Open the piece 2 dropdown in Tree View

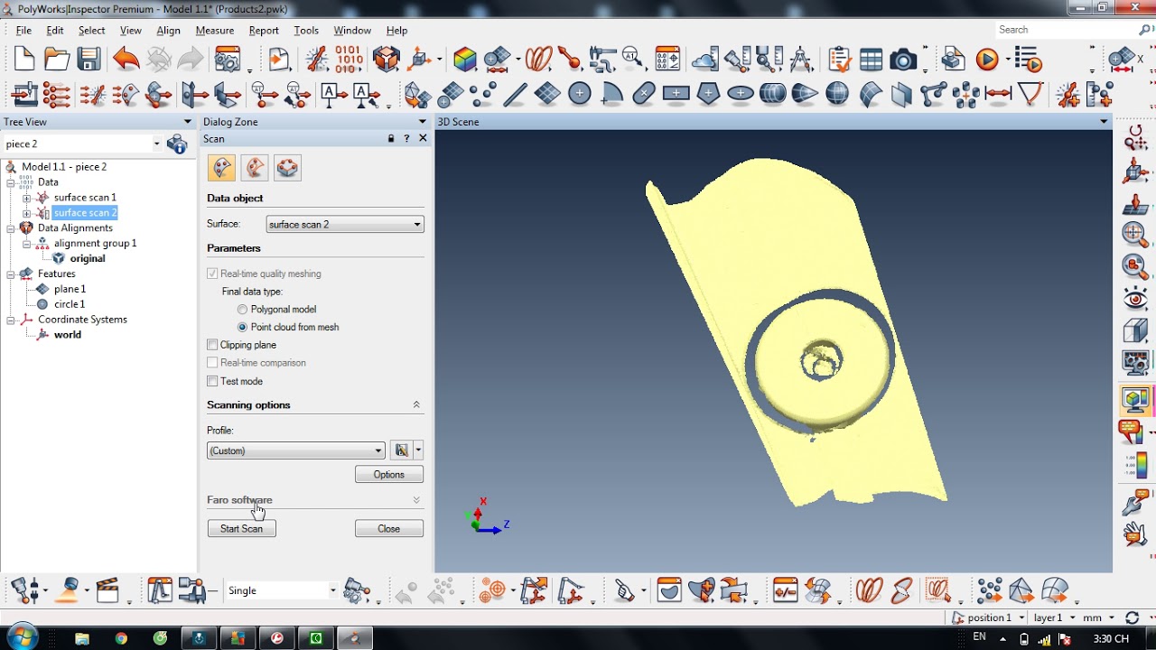pyautogui.click(x=156, y=144)
